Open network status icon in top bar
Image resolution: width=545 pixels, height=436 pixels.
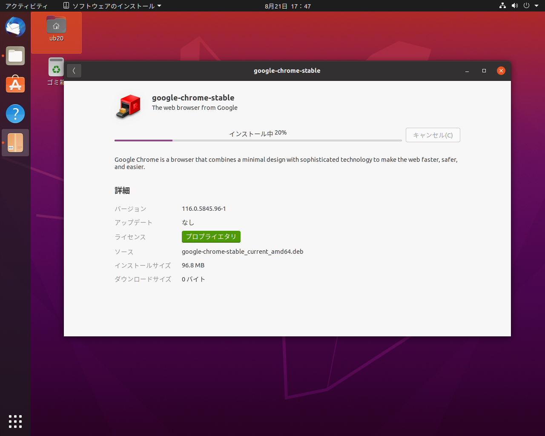pos(503,6)
